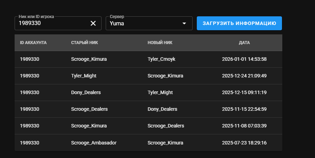Select new nickname Scrooge_Dealers cell

click(166, 126)
